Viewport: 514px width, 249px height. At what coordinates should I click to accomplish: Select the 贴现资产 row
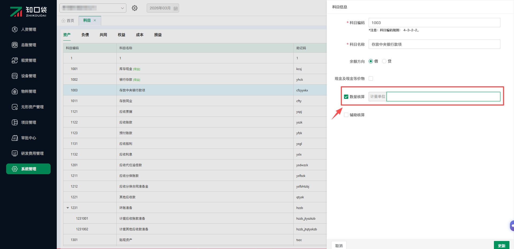point(195,240)
